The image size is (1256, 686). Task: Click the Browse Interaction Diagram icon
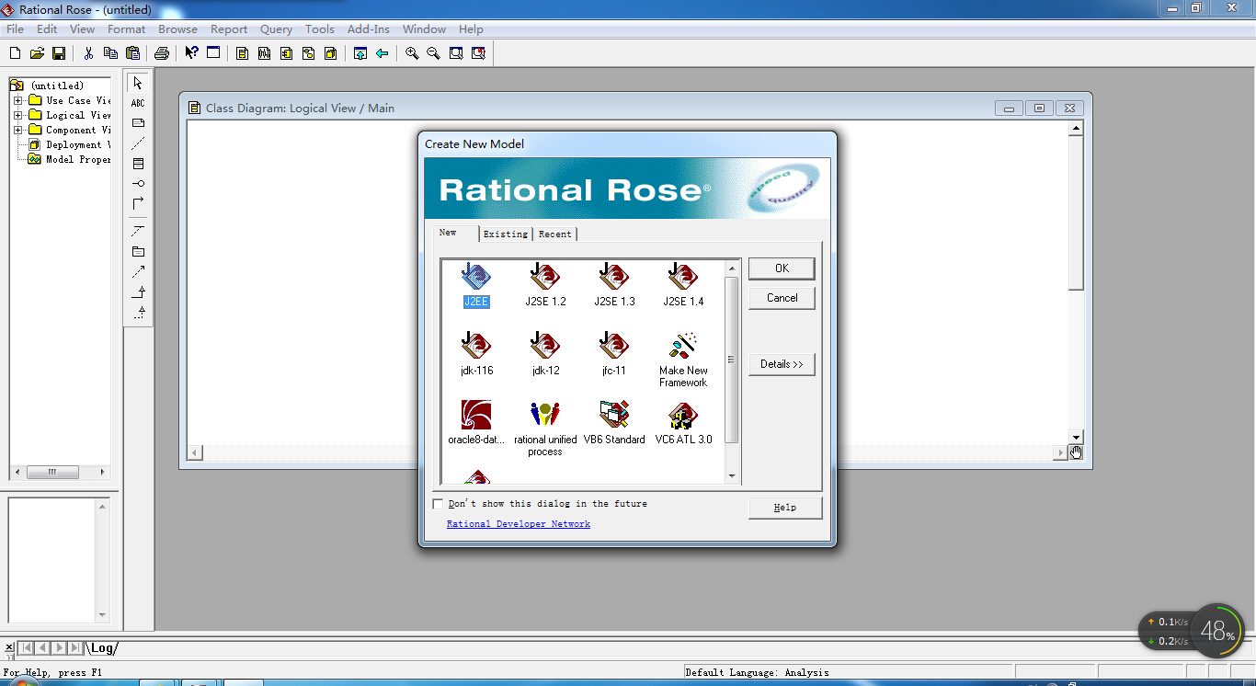coord(265,53)
